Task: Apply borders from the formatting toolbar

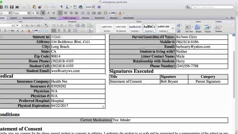Action: (x=106, y=13)
